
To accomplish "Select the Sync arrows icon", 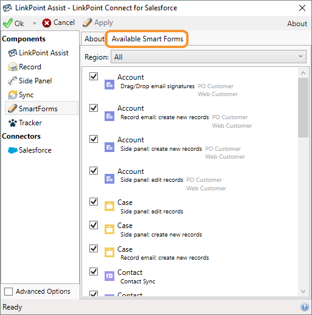I will tap(12, 95).
